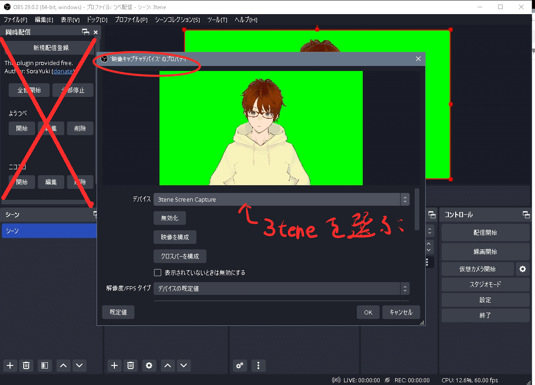Start streaming with 配信開始 button

point(485,233)
